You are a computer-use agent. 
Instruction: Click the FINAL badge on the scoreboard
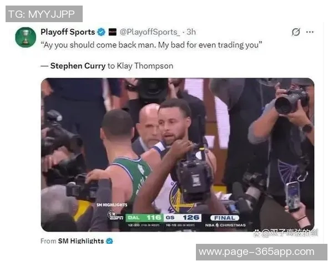tap(225, 218)
